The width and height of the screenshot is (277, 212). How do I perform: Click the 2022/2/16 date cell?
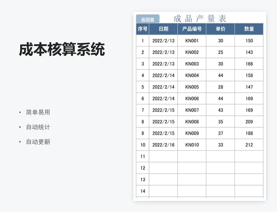point(163,145)
